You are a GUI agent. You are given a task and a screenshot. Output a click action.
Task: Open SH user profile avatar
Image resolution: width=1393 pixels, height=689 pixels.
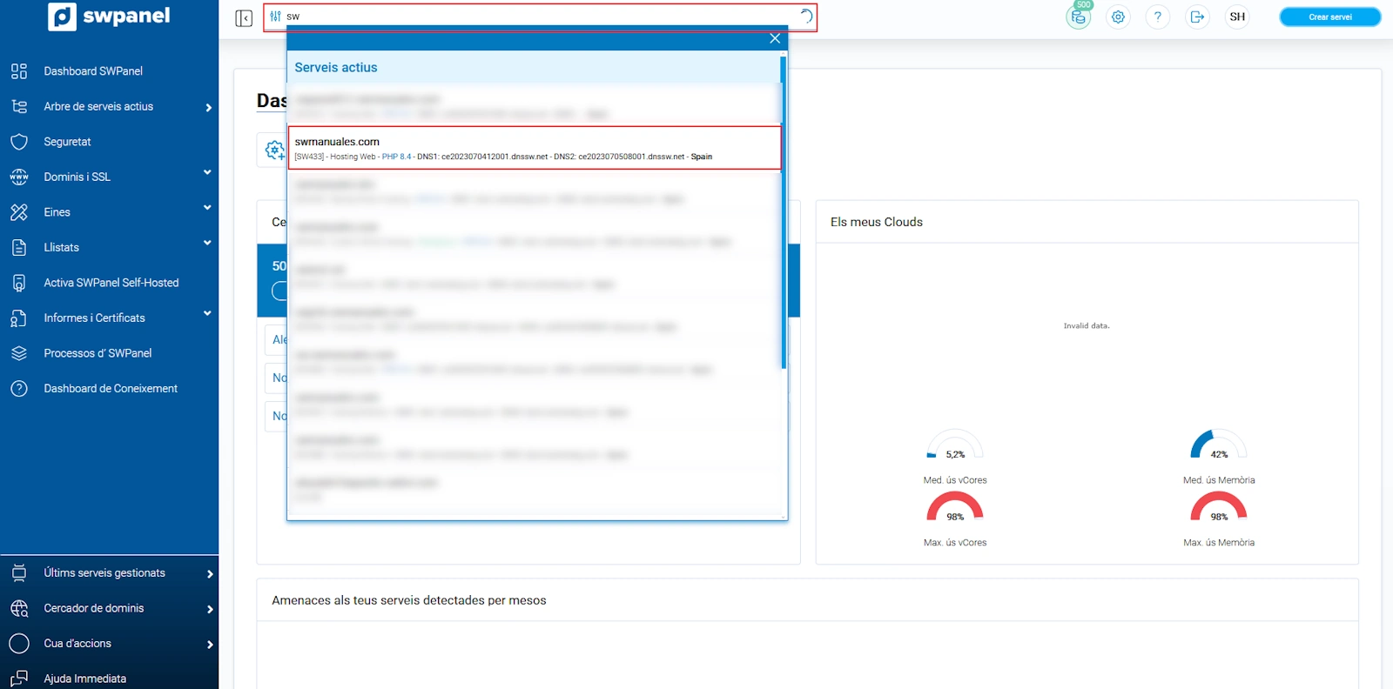pos(1237,17)
